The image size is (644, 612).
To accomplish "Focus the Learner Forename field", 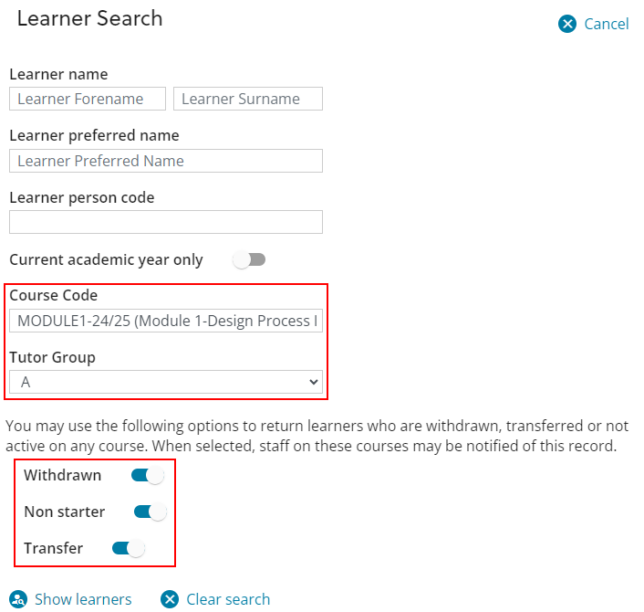I will tap(88, 99).
